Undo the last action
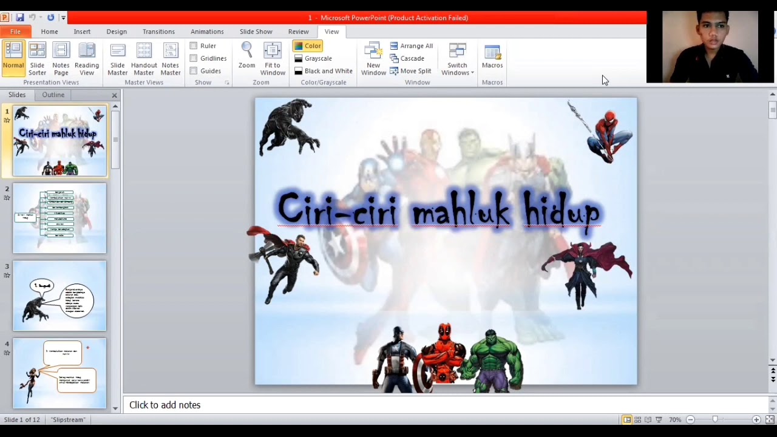The width and height of the screenshot is (777, 437). click(x=32, y=18)
